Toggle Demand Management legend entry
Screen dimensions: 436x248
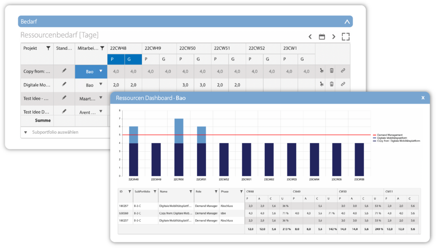pyautogui.click(x=388, y=135)
